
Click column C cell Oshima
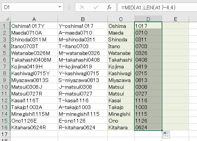click(x=121, y=26)
